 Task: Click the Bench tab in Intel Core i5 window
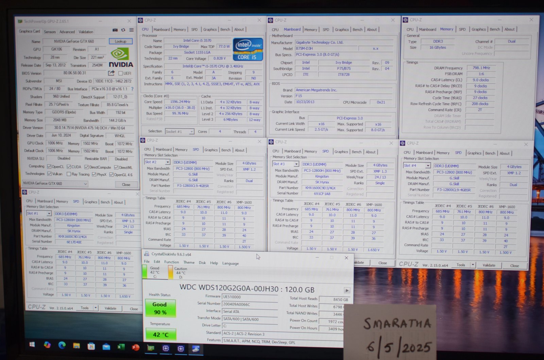pos(225,30)
